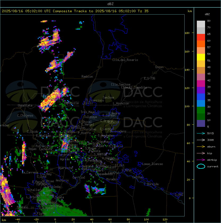Click the 'Divisadero' place label

118,131
